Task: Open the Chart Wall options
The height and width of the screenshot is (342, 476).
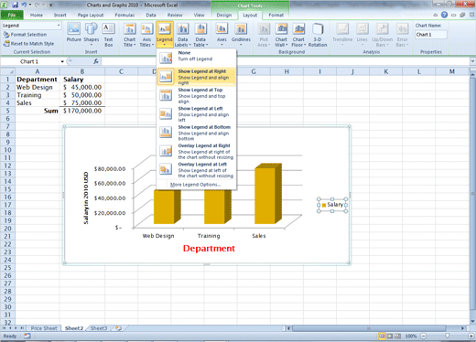Action: pyautogui.click(x=281, y=35)
